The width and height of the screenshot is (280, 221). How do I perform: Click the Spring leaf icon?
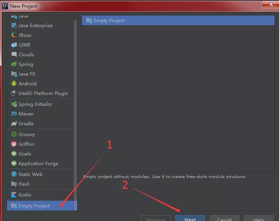pos(14,64)
